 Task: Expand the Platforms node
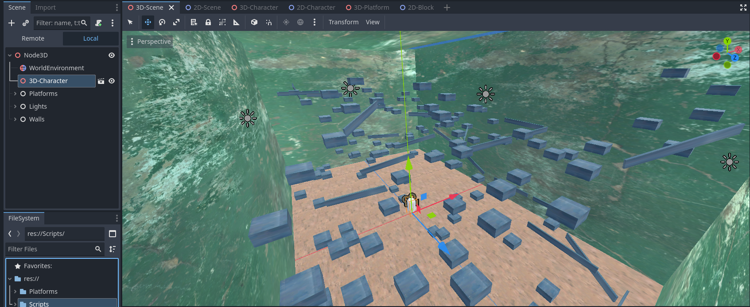pyautogui.click(x=15, y=94)
